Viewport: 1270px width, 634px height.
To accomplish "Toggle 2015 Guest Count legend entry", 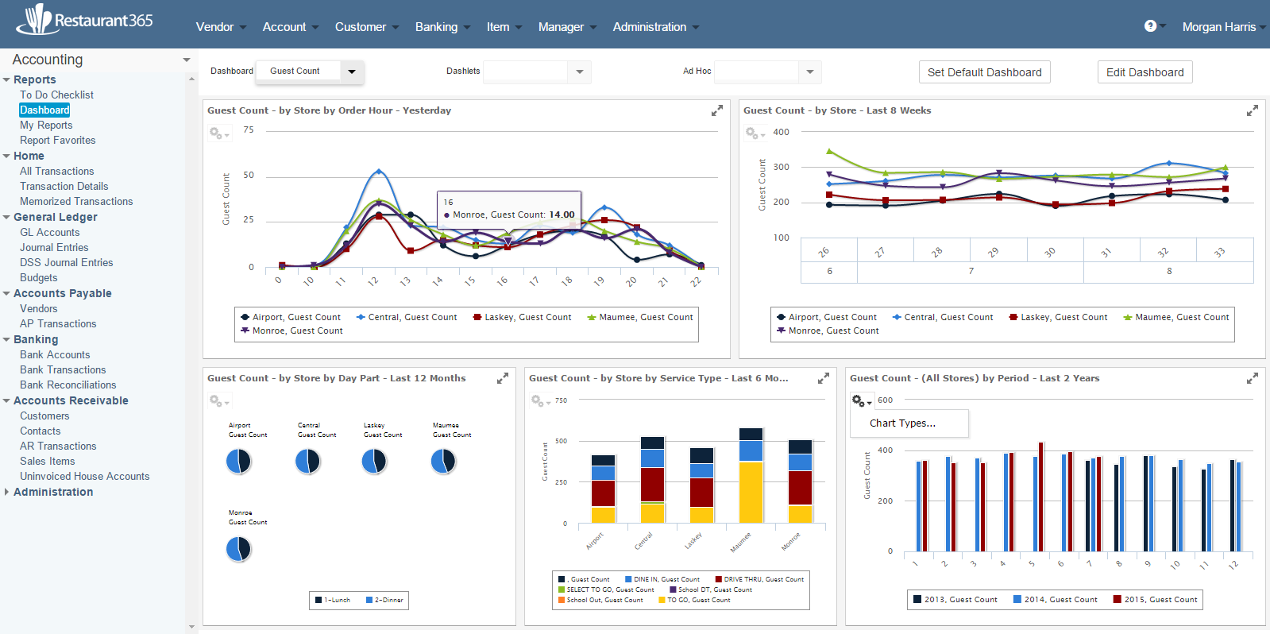I will pyautogui.click(x=1154, y=600).
